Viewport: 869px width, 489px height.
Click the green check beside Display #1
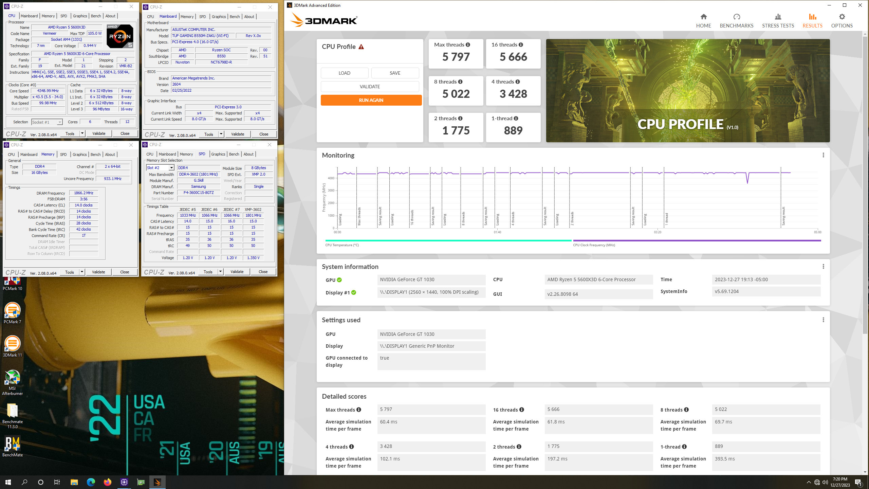coord(354,293)
